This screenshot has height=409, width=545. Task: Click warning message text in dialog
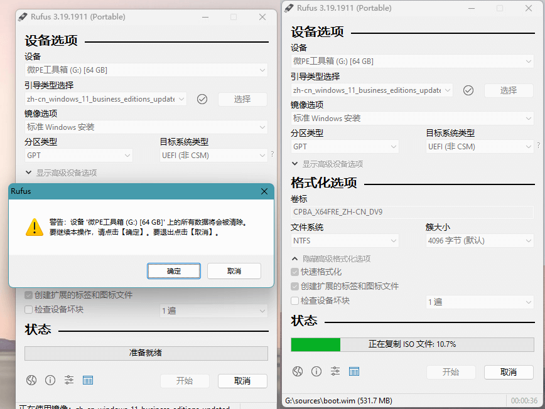[x=148, y=227]
